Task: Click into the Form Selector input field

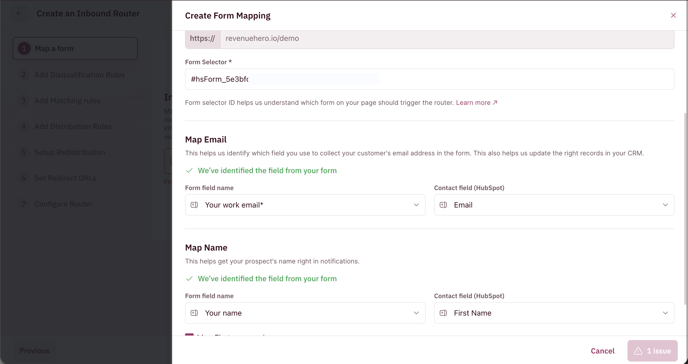Action: tap(430, 79)
